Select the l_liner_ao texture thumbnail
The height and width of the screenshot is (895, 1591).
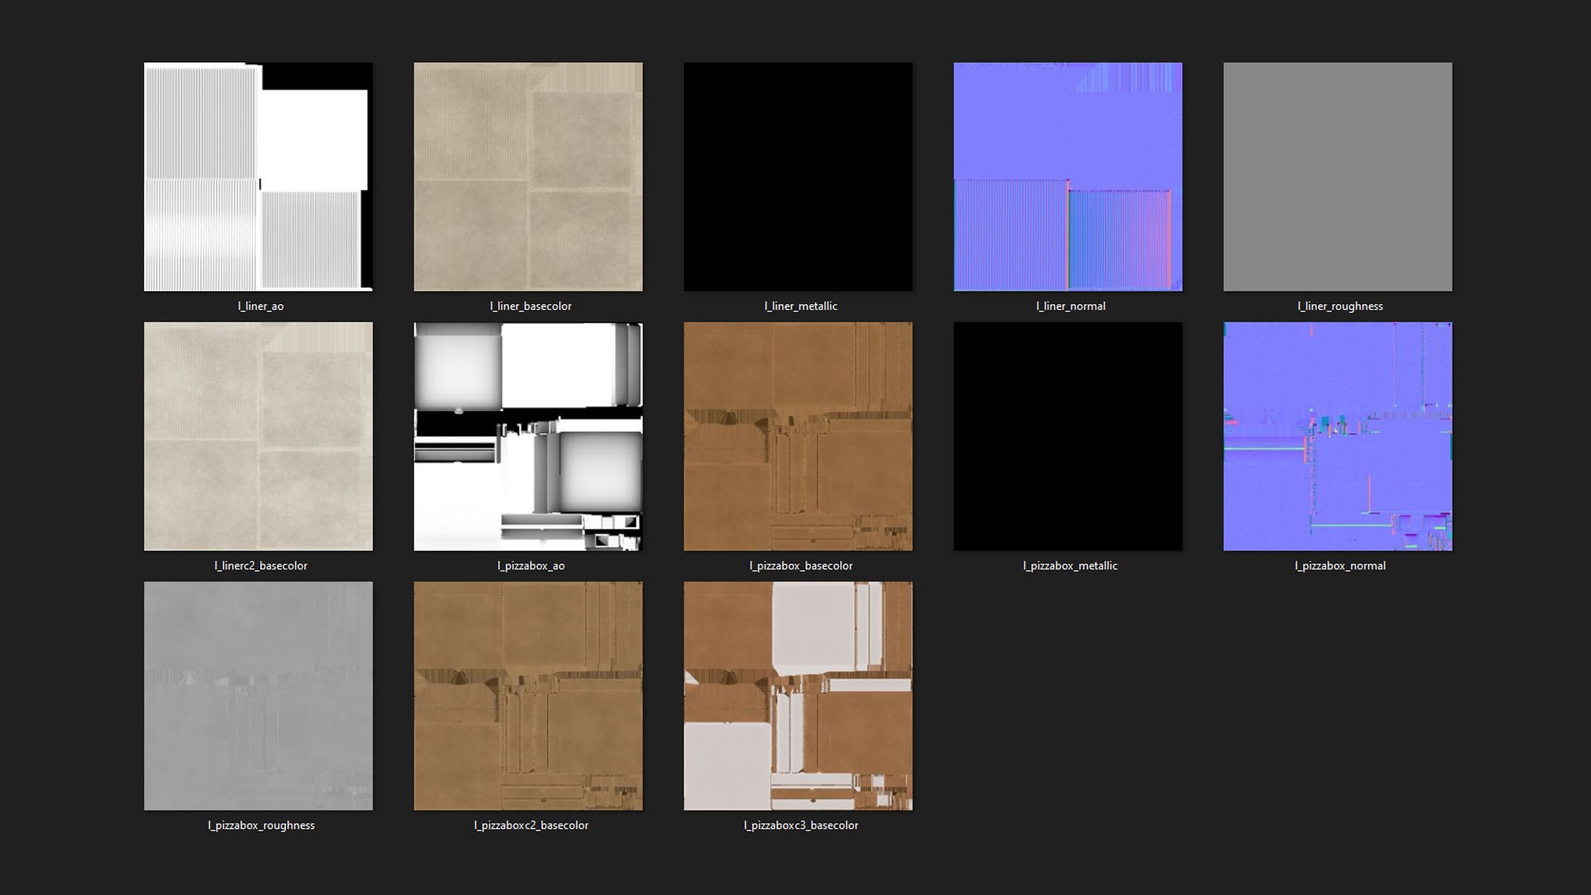click(258, 177)
